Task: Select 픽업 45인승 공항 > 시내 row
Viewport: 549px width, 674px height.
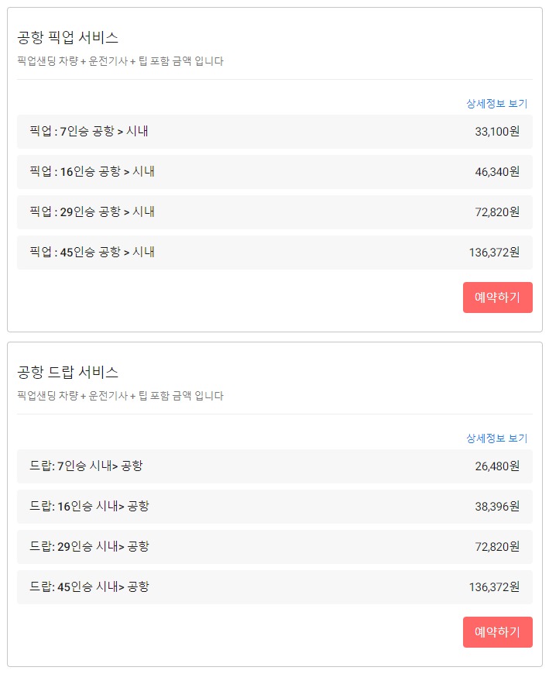Action: pyautogui.click(x=274, y=253)
